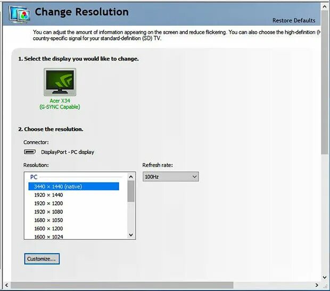Click the Customize... button
This screenshot has width=330, height=291.
pyautogui.click(x=42, y=259)
